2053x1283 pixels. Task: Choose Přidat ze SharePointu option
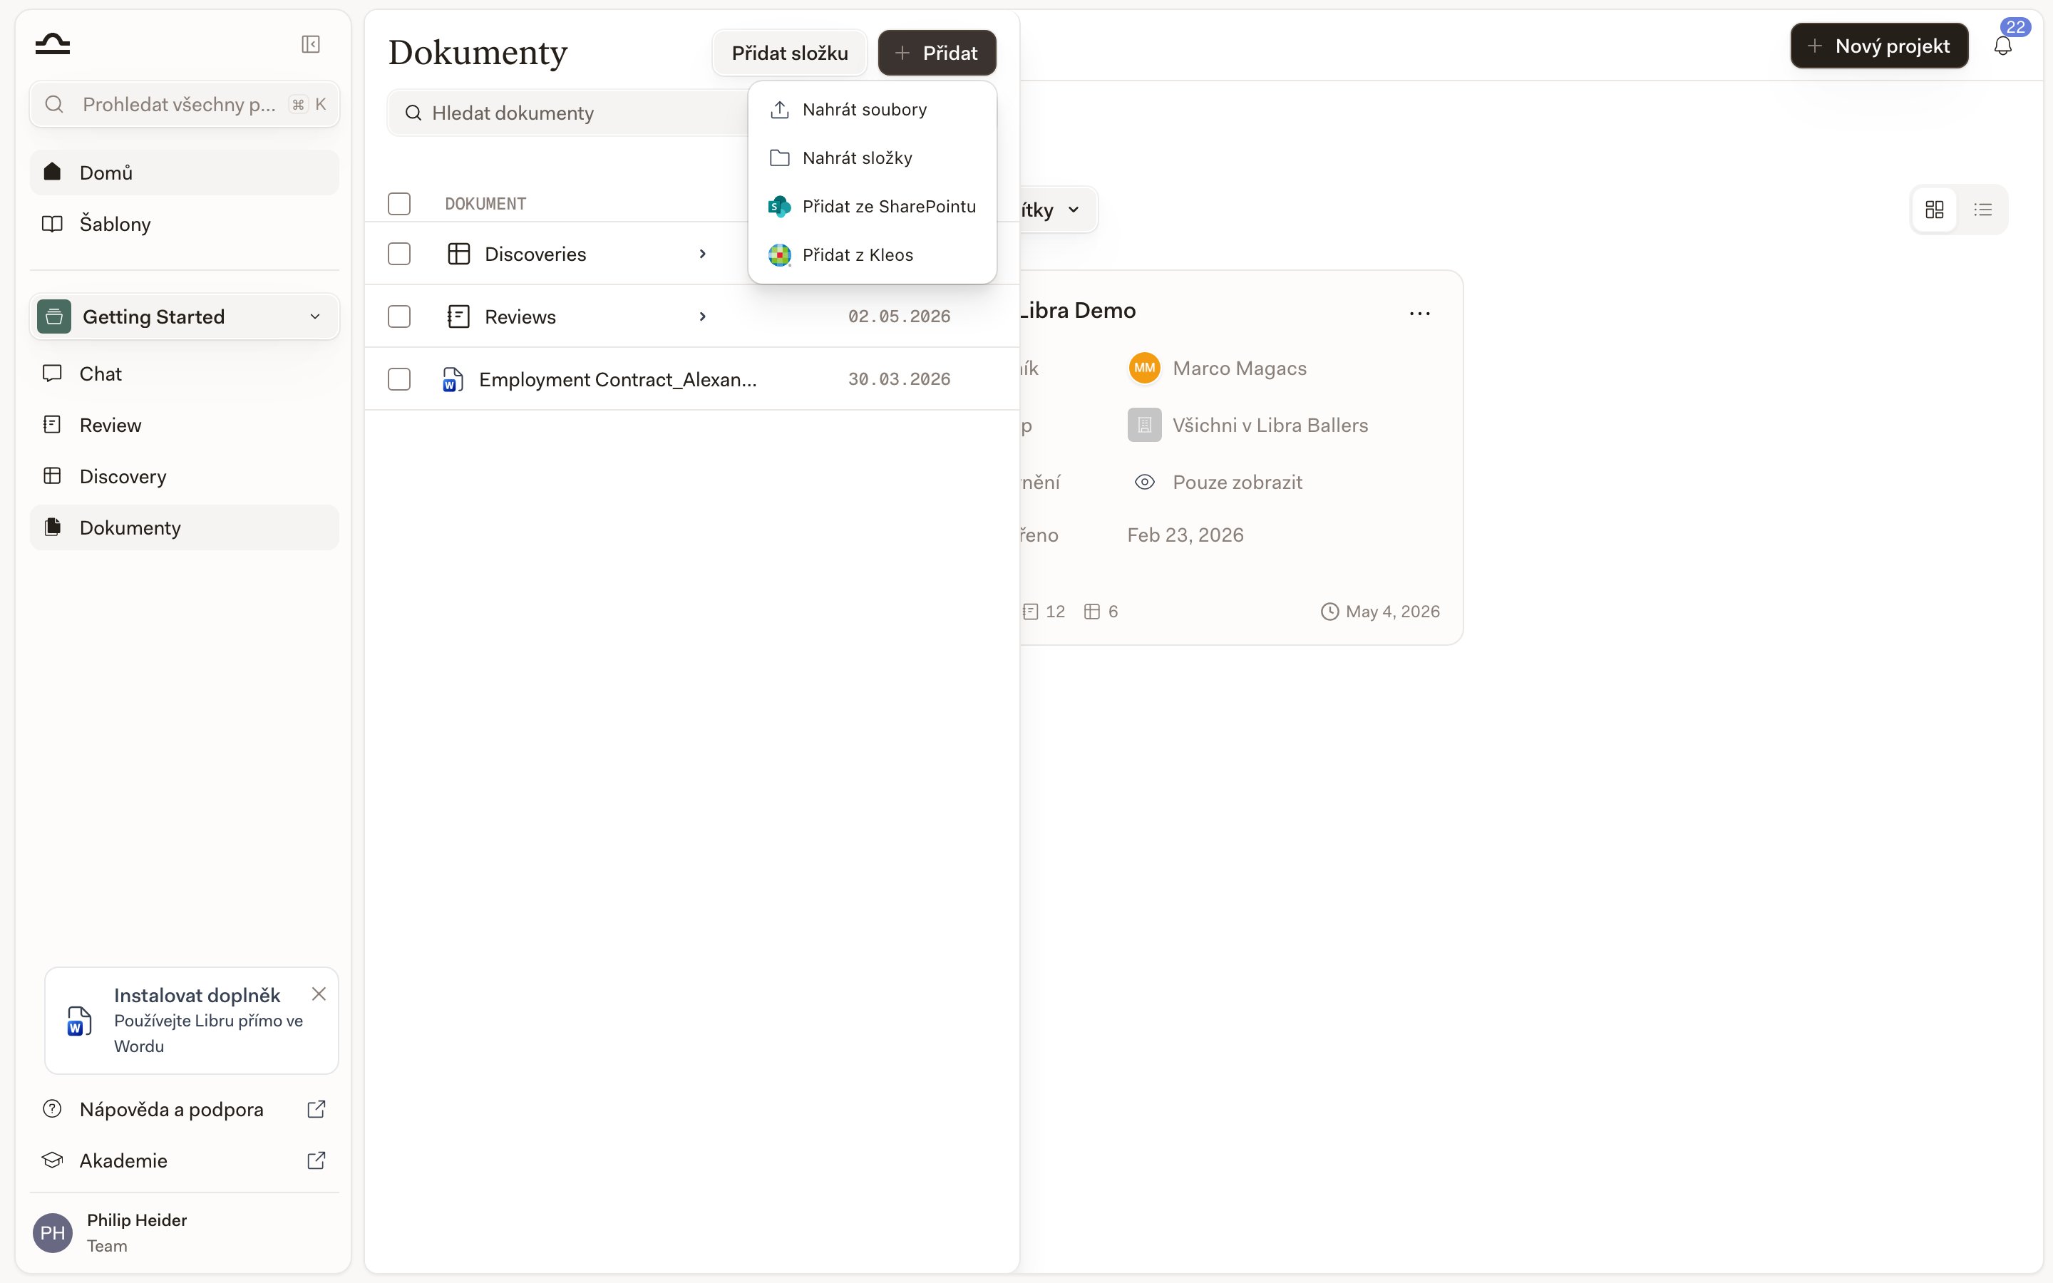872,206
